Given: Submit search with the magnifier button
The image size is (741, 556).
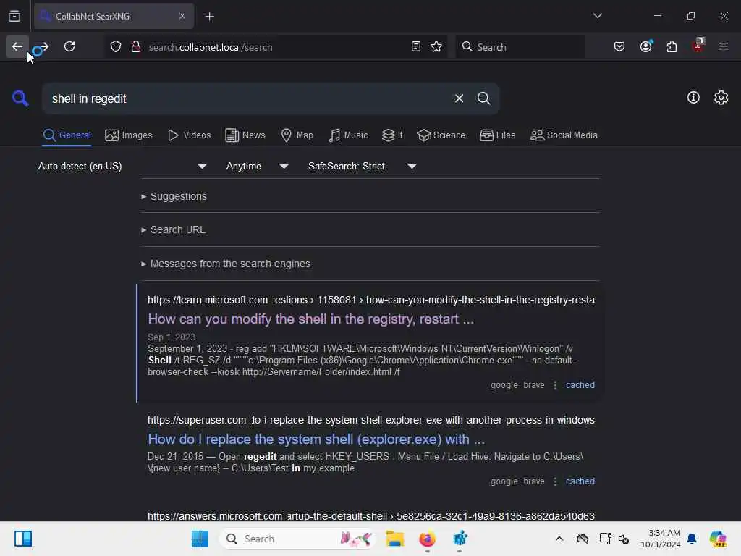Looking at the screenshot, I should click(x=483, y=98).
